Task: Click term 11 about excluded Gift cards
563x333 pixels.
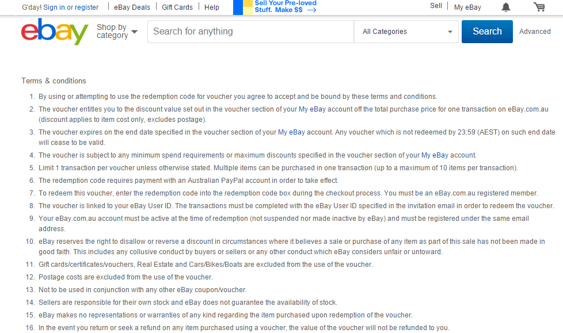Action: (206, 265)
